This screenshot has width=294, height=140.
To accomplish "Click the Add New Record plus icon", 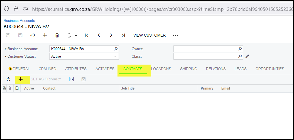I will [45, 35].
